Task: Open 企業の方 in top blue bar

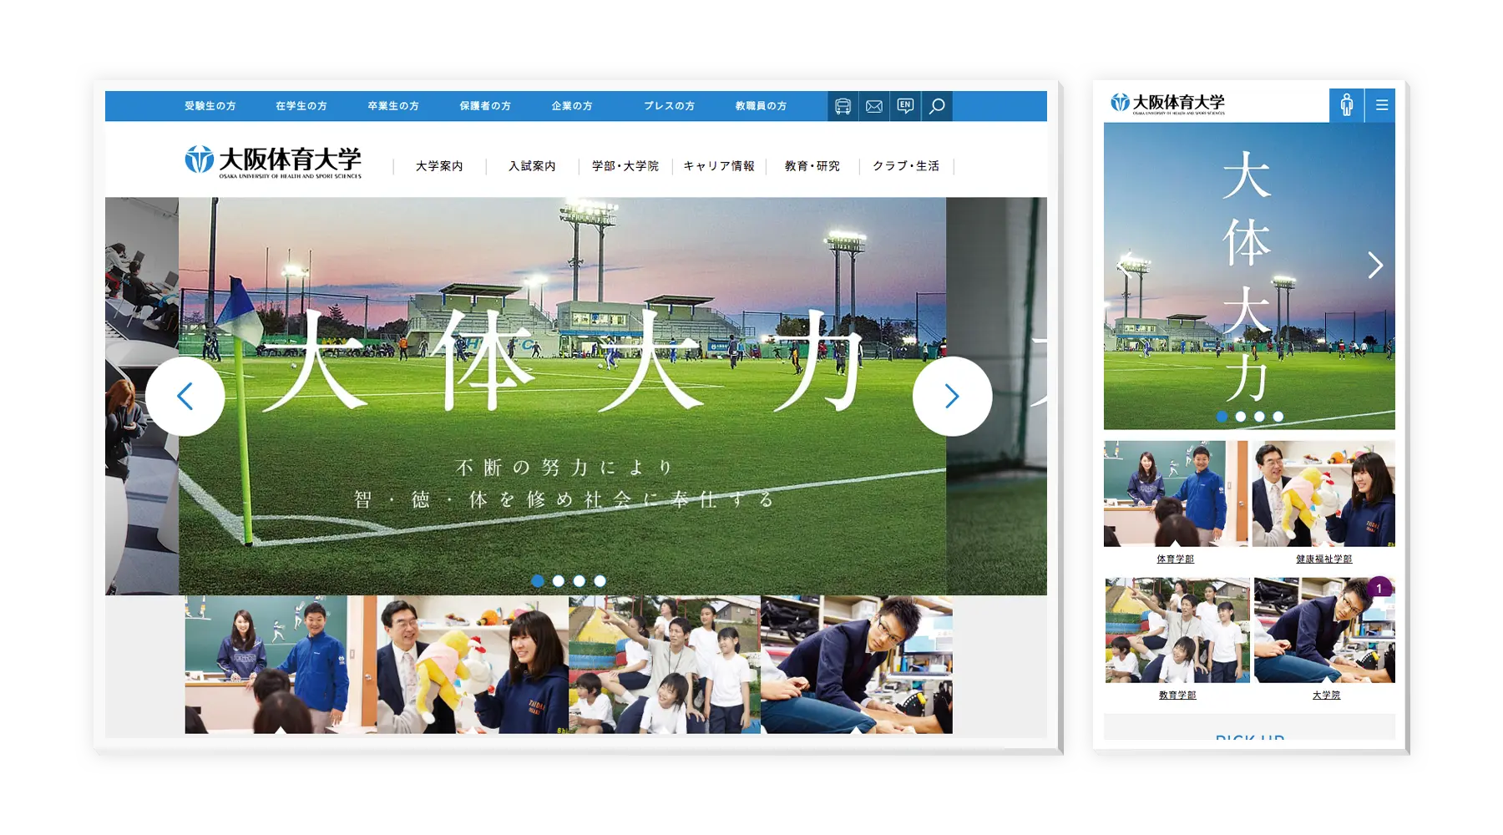Action: point(572,106)
